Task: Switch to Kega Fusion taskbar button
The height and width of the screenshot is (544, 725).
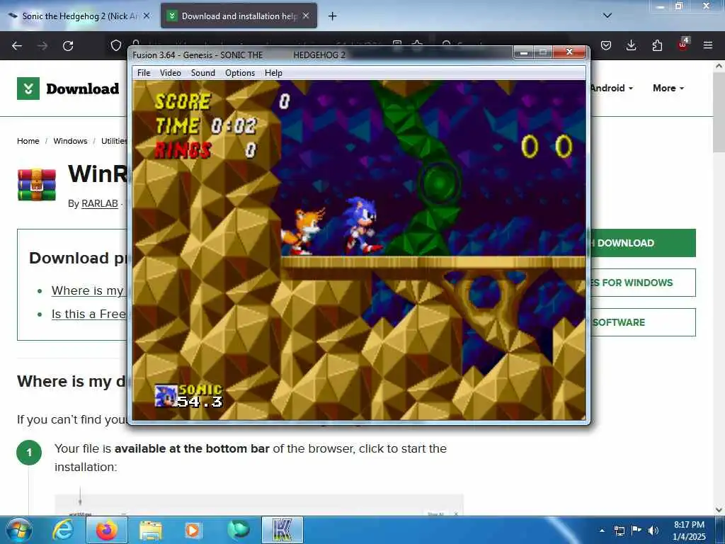Action: click(x=282, y=530)
